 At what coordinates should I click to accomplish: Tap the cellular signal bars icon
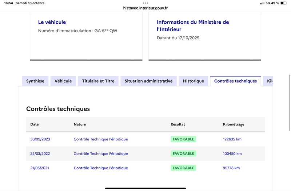pyautogui.click(x=262, y=3)
